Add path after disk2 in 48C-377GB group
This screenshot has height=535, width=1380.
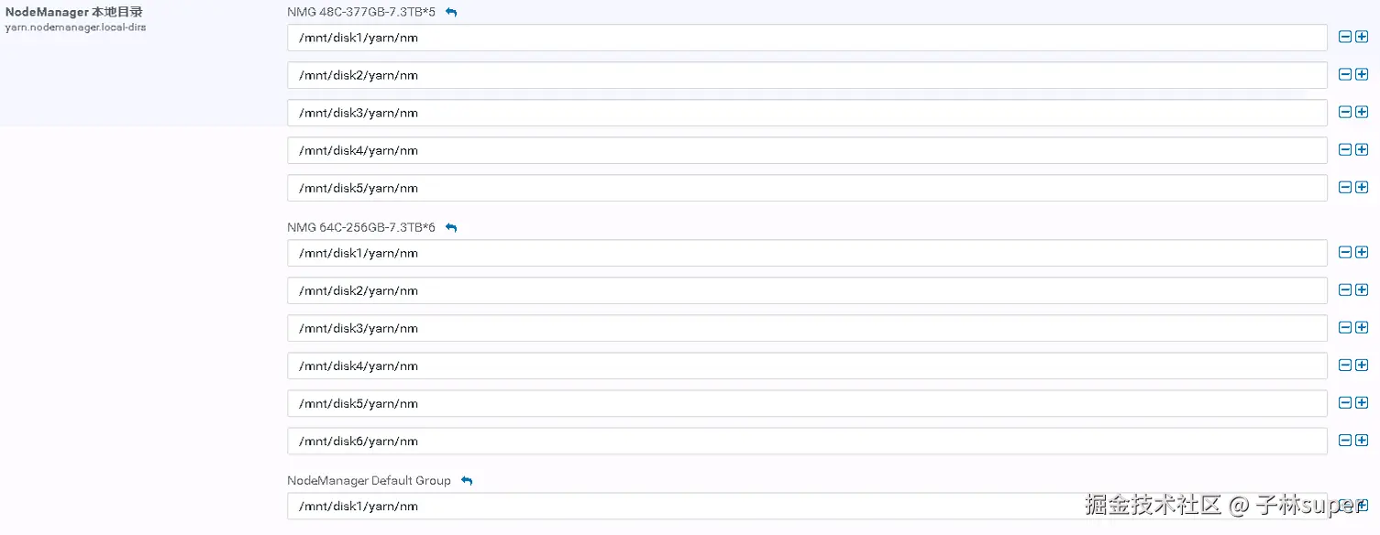[1362, 75]
